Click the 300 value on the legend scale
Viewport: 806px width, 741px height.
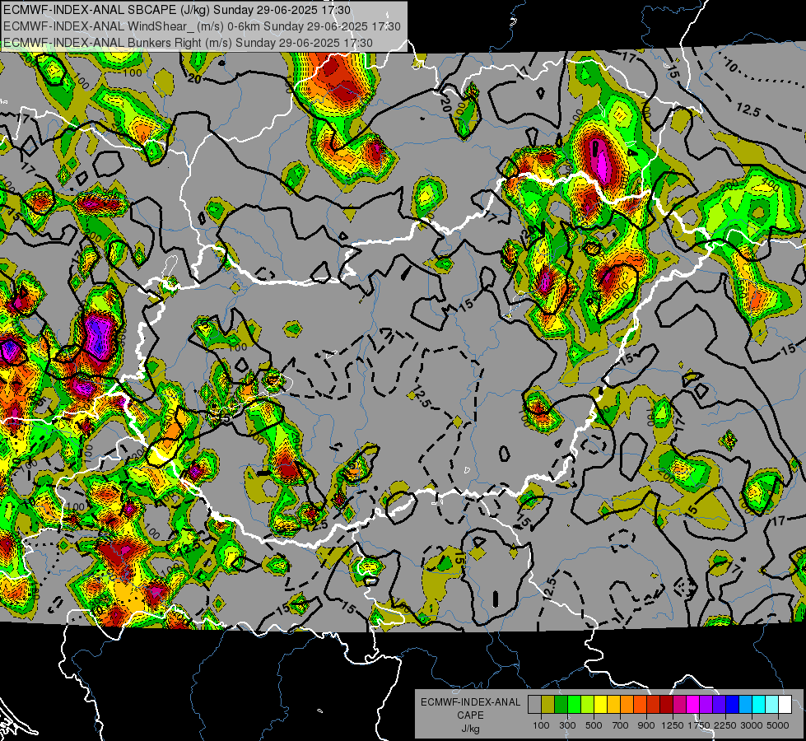567,725
